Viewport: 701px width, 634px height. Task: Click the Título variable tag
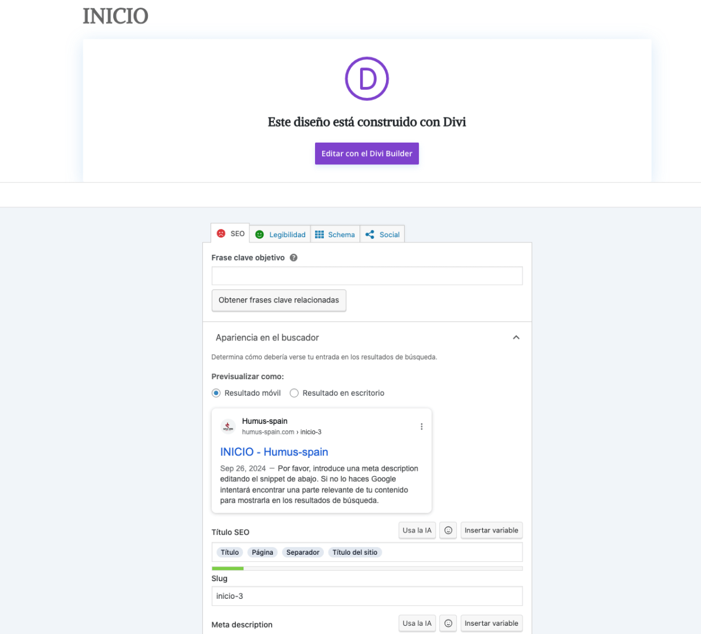230,552
